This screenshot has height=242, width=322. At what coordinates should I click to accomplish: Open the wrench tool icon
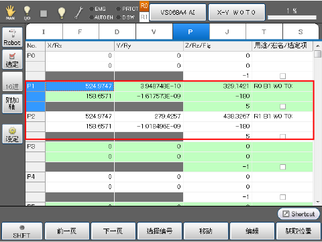(78, 13)
